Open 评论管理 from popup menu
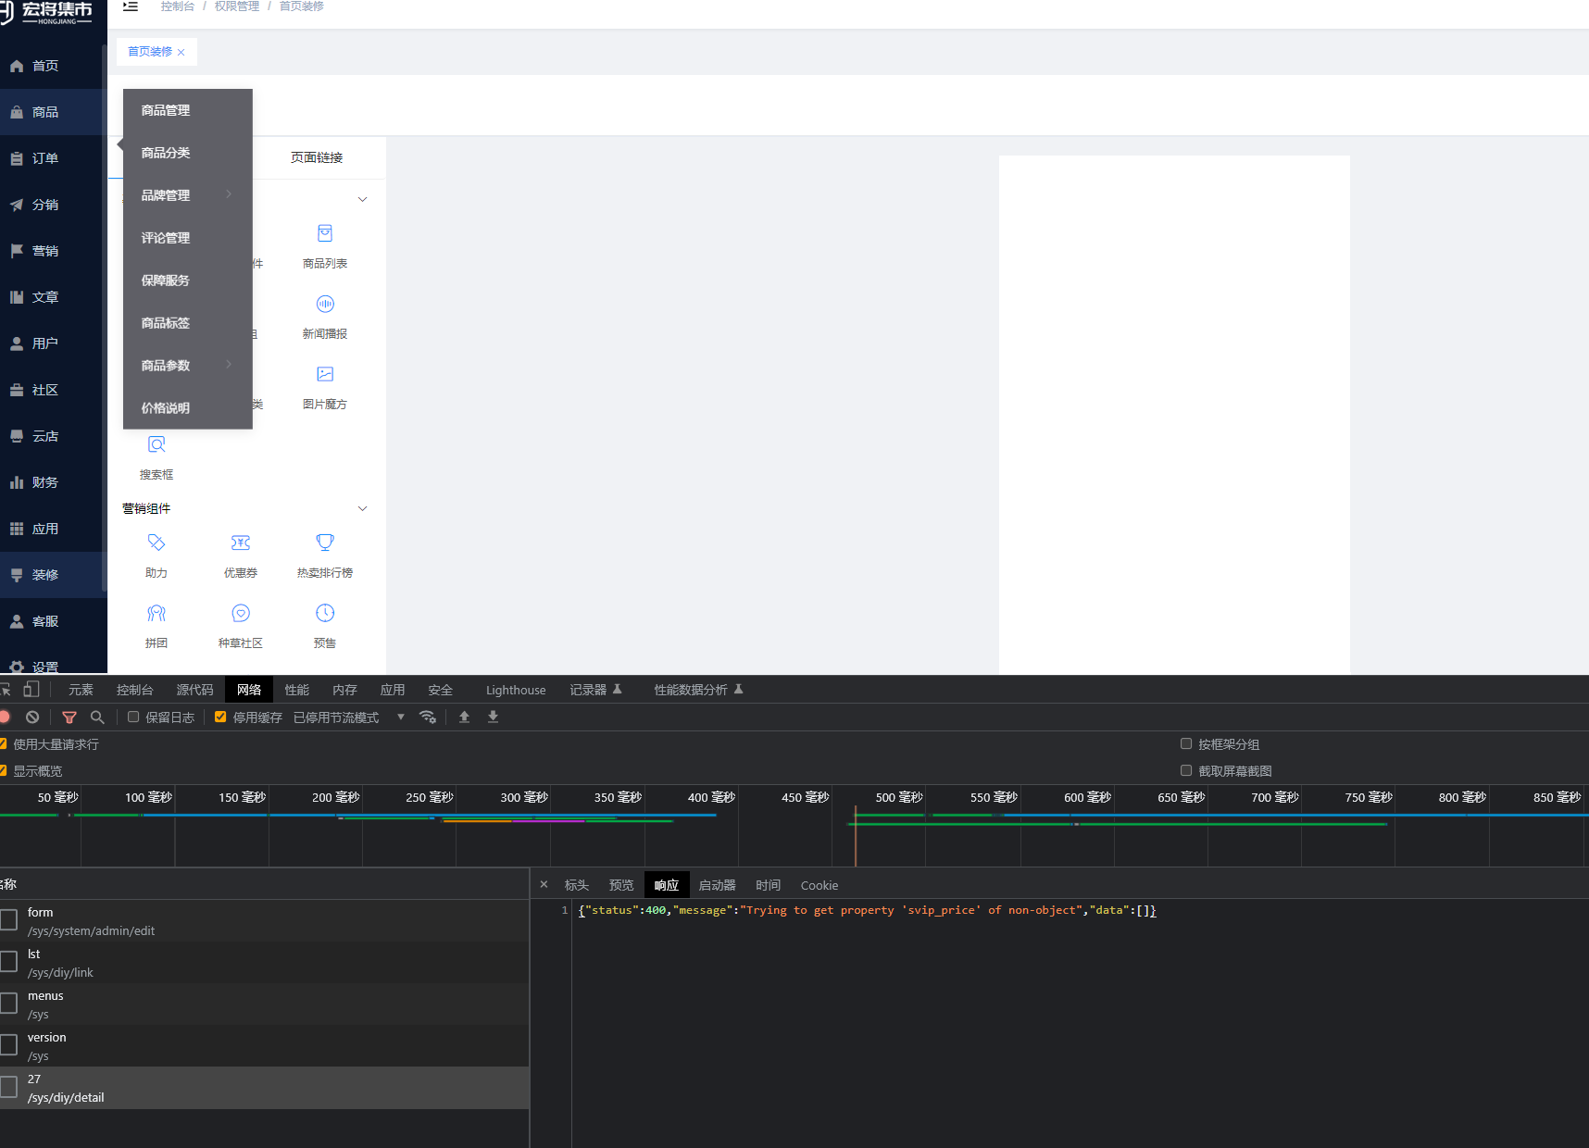1589x1148 pixels. coord(187,238)
